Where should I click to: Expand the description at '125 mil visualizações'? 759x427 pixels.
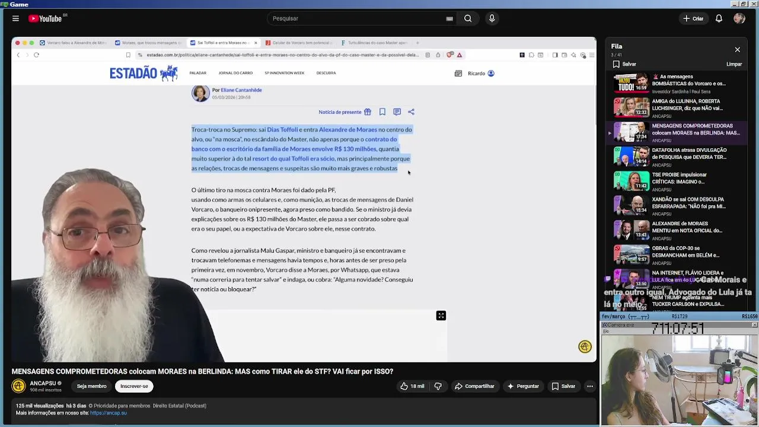tap(40, 406)
